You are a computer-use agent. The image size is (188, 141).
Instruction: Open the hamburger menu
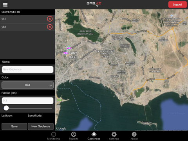click(x=5, y=5)
